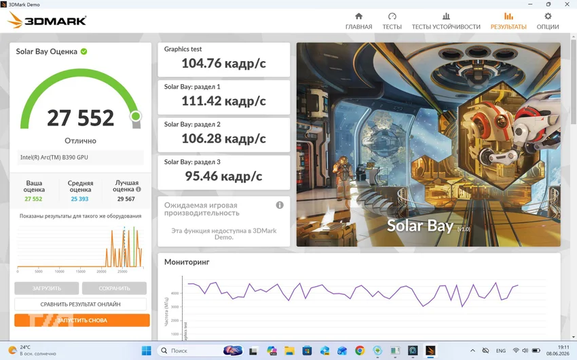Click the 27 552 main score
Screen dimensions: 577x360
[81, 118]
